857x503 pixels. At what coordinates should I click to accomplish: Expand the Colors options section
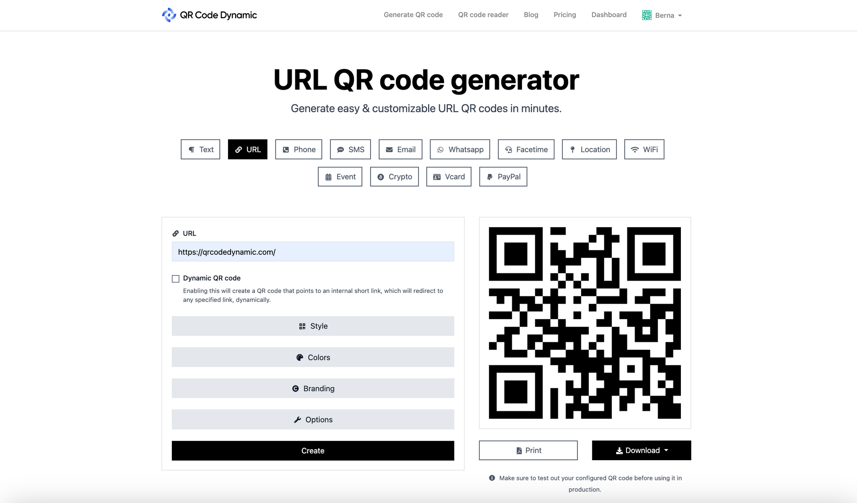coord(313,357)
